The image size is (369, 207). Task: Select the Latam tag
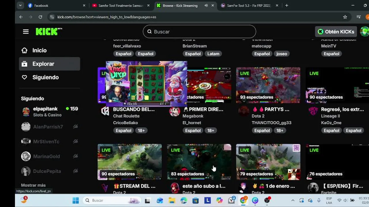(x=213, y=54)
